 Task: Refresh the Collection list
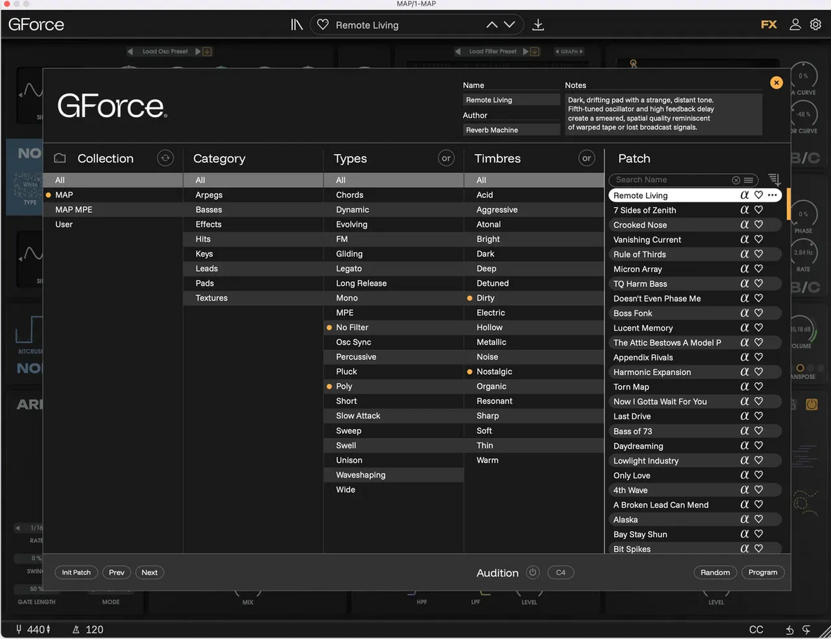click(165, 158)
